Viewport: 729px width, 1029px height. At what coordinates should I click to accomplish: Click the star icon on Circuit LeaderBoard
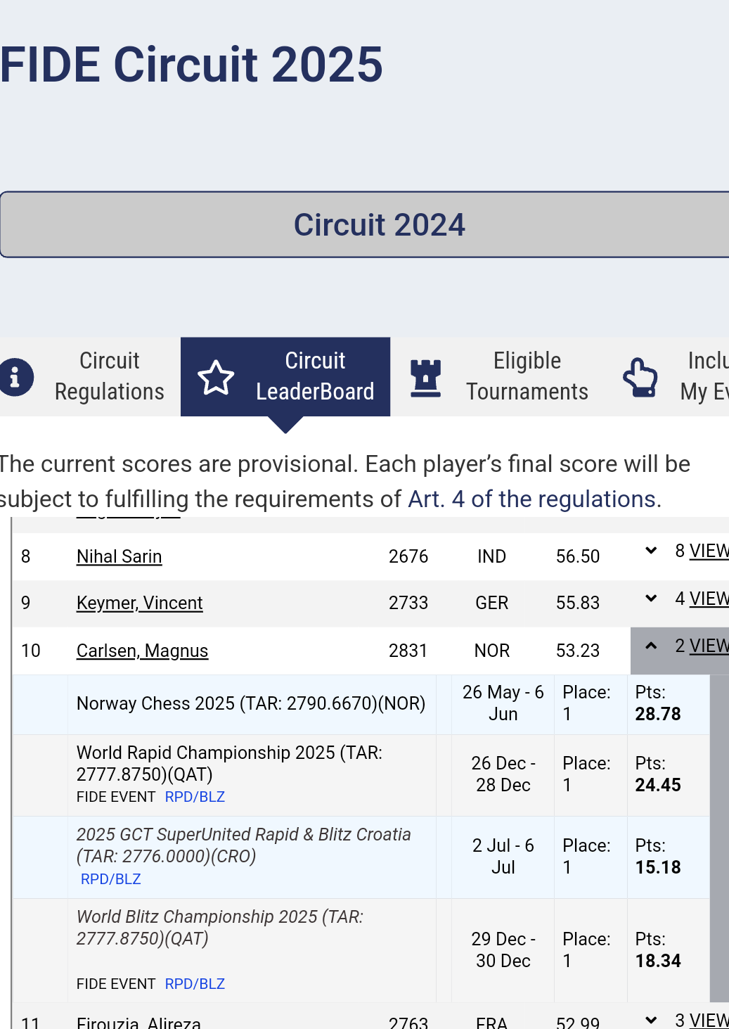[x=215, y=378]
